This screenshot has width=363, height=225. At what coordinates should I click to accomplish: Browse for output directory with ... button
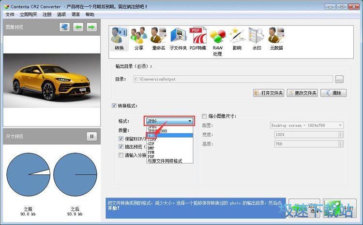[339, 79]
